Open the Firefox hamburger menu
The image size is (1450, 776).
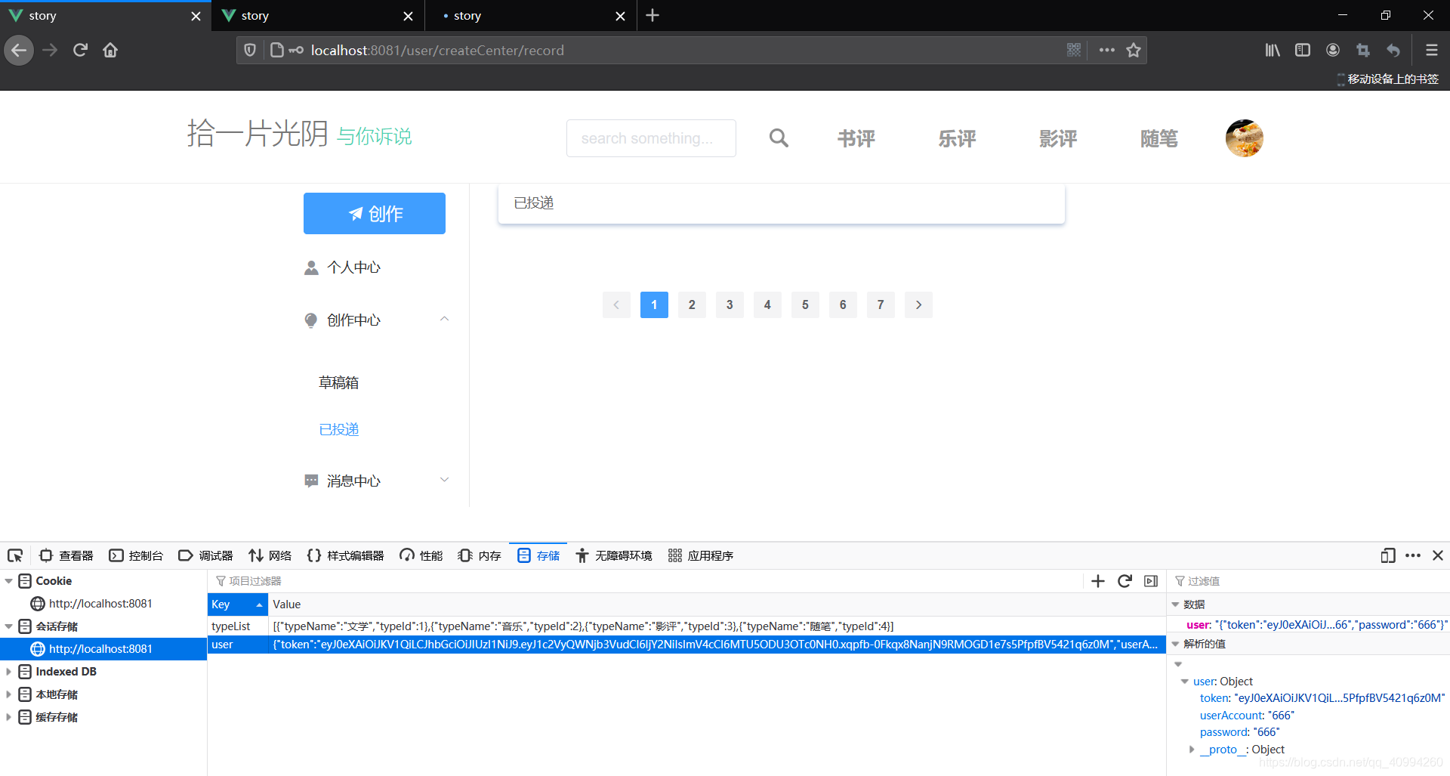click(1431, 50)
